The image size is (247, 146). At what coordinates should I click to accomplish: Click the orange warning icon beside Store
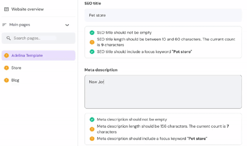tap(6, 68)
